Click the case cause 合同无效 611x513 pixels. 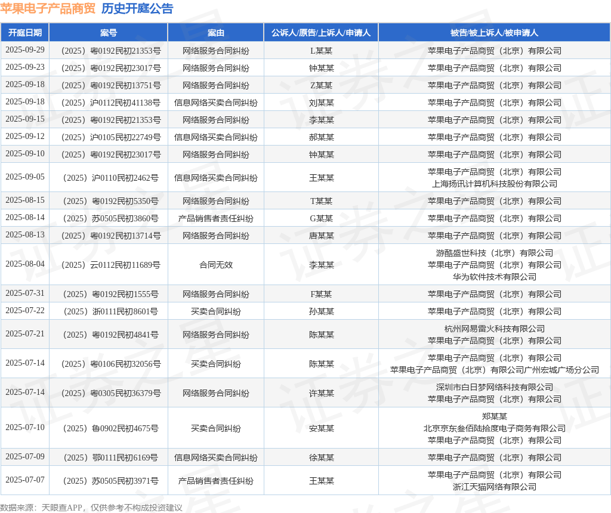pyautogui.click(x=216, y=265)
